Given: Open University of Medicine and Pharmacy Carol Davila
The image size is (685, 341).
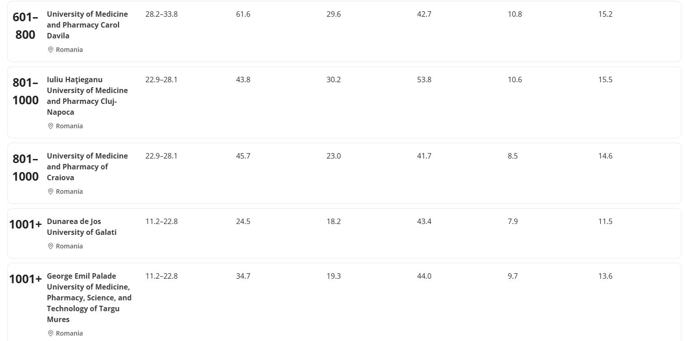Looking at the screenshot, I should click(87, 25).
